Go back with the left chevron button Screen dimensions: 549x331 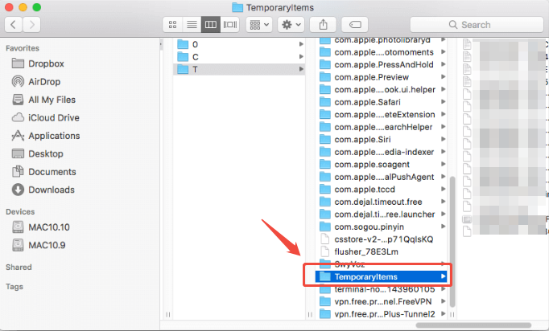[14, 24]
